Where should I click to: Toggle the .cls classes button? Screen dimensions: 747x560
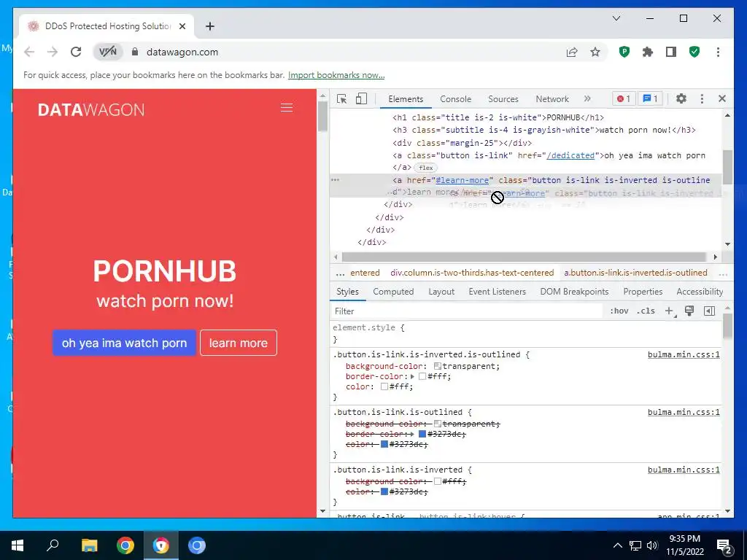tap(646, 311)
